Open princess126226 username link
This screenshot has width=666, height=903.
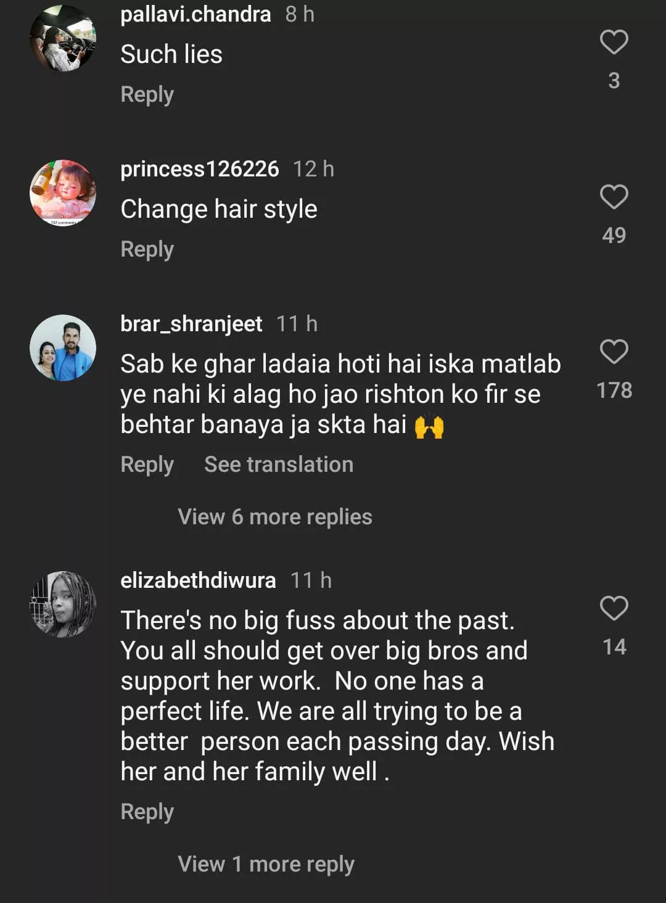(x=199, y=169)
